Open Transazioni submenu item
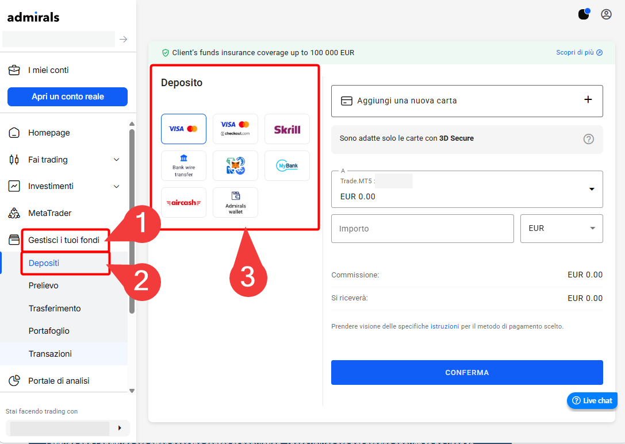The height and width of the screenshot is (444, 625). coord(50,354)
